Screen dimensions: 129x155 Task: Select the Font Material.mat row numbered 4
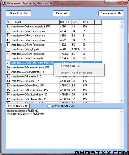[x=54, y=40]
